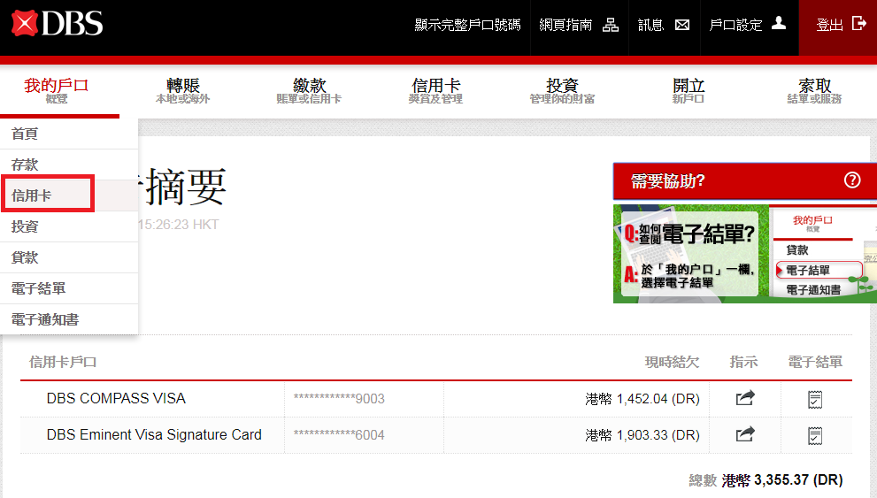Expand the 投資 管理你的財富 navigation menu
The image size is (877, 498).
[562, 90]
